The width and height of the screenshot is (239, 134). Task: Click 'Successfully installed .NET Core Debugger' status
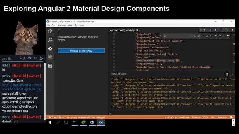coord(86,117)
